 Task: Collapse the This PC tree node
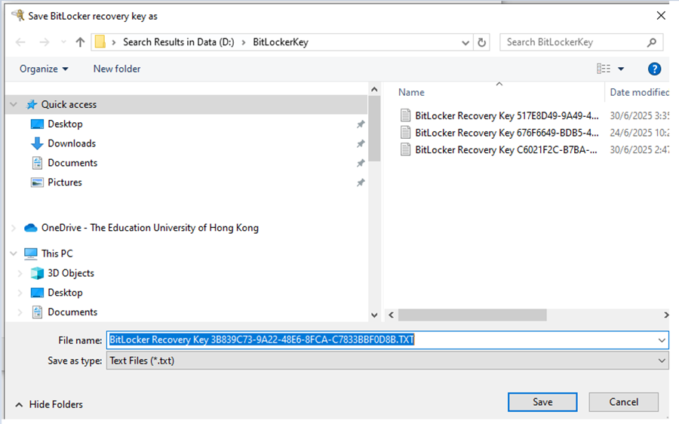pyautogui.click(x=14, y=253)
